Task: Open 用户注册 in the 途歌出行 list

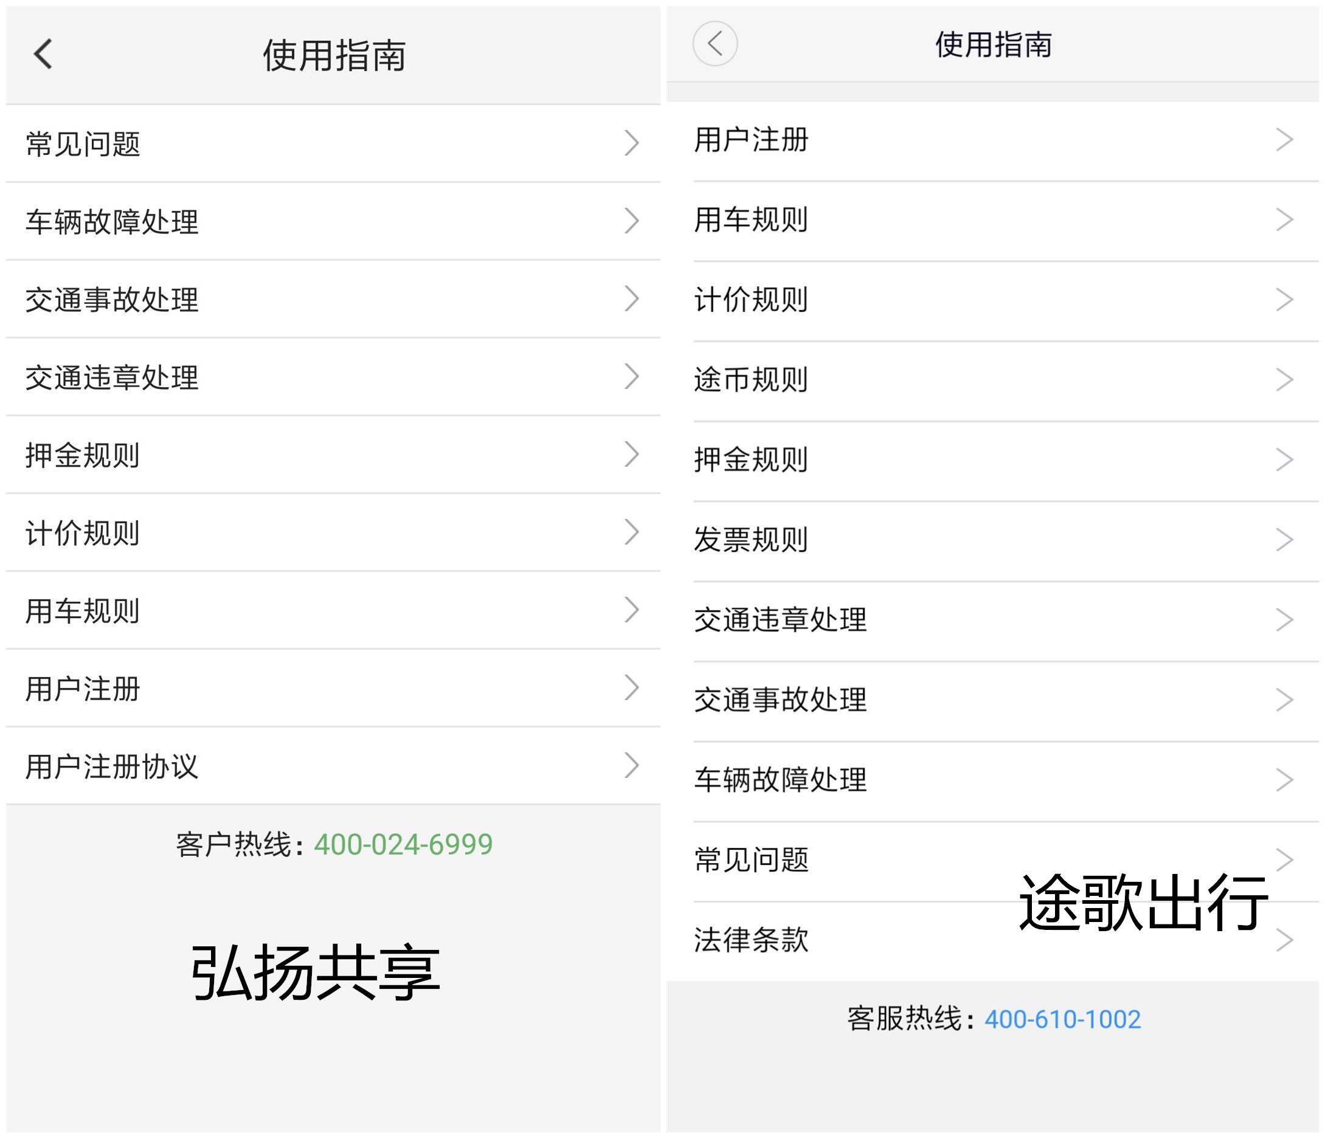Action: click(992, 140)
